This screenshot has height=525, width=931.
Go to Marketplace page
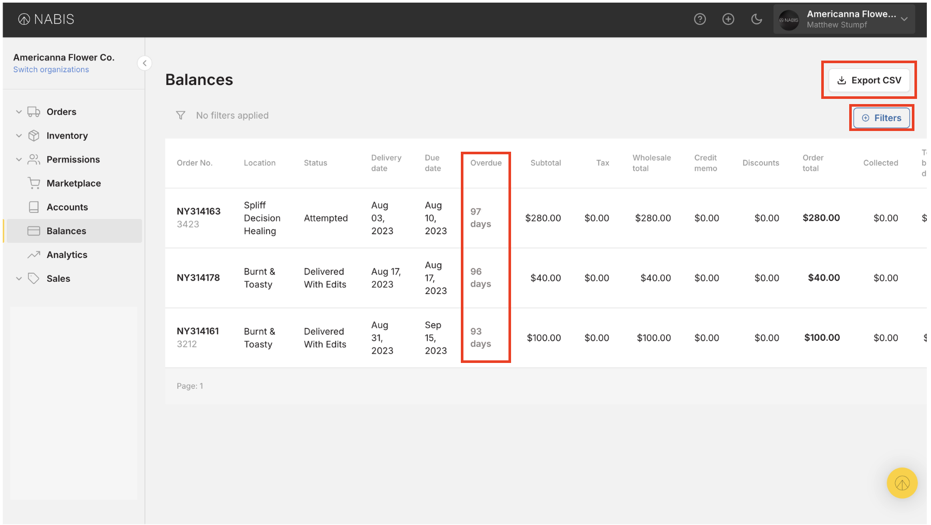click(x=74, y=183)
